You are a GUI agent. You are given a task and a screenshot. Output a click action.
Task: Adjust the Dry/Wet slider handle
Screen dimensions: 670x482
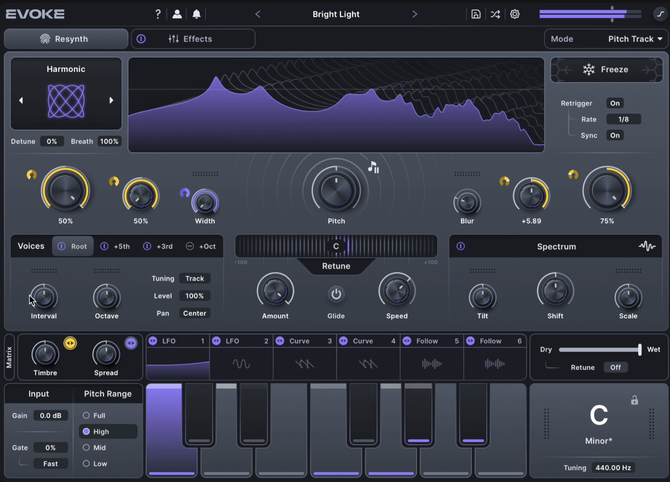coord(639,350)
